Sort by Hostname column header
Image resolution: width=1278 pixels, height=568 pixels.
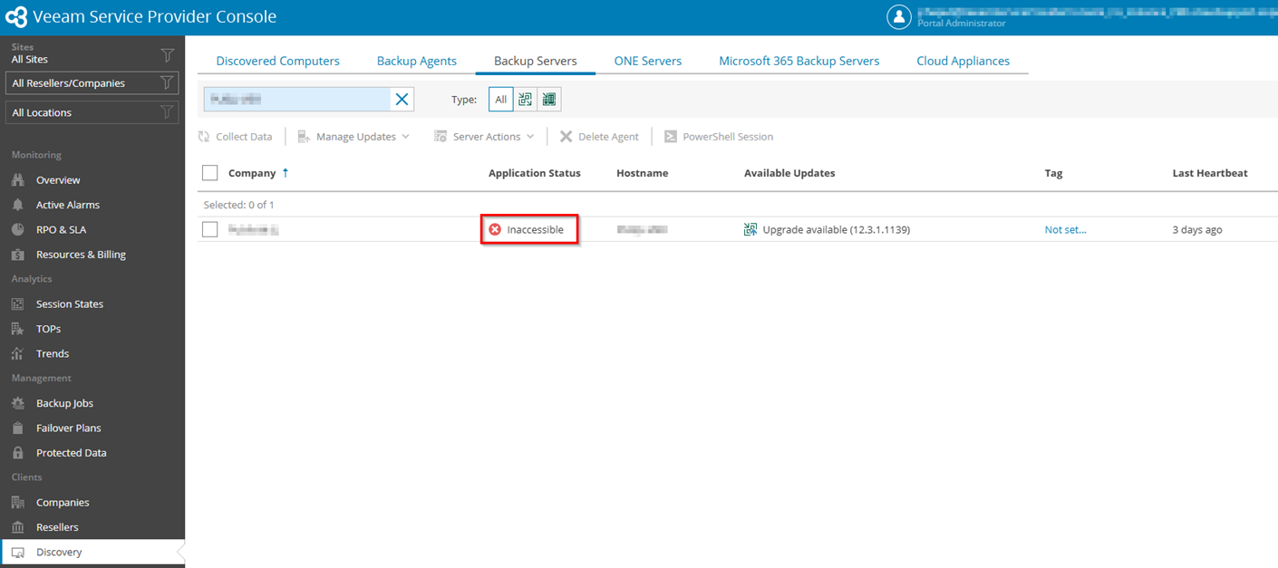pyautogui.click(x=642, y=173)
